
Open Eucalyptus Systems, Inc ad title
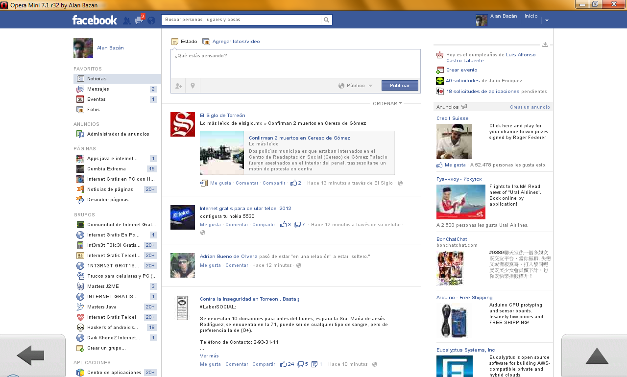click(466, 350)
